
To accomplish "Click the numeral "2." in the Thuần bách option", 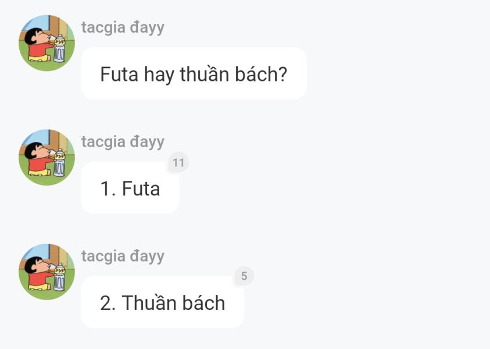I will pyautogui.click(x=108, y=304).
